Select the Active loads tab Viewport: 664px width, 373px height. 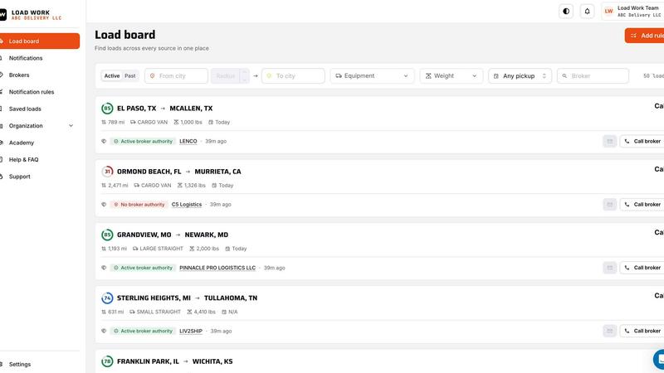coord(112,75)
